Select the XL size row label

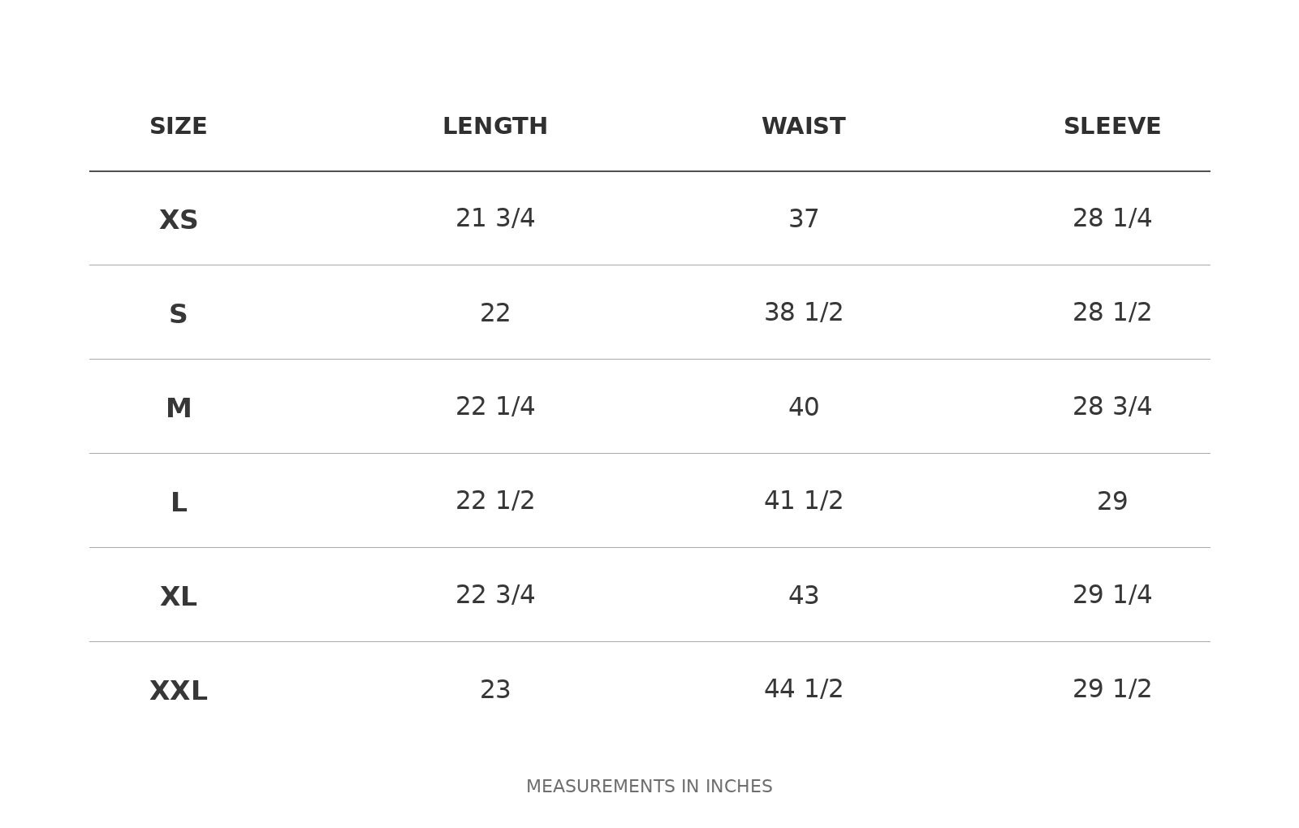179,597
